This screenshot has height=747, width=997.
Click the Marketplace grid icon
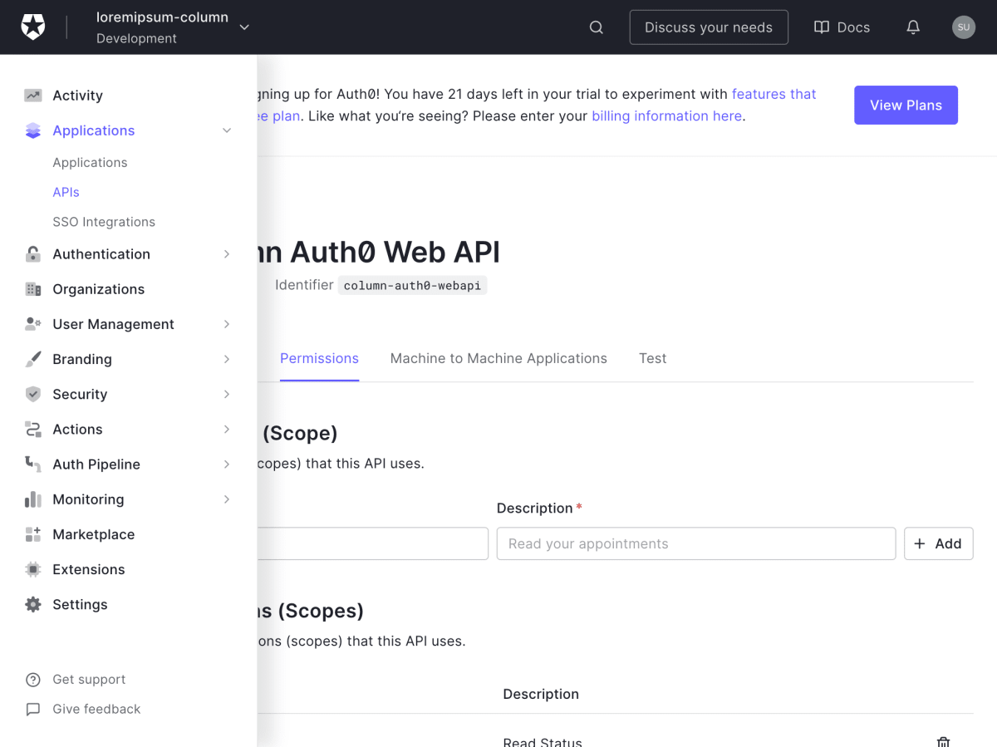33,534
